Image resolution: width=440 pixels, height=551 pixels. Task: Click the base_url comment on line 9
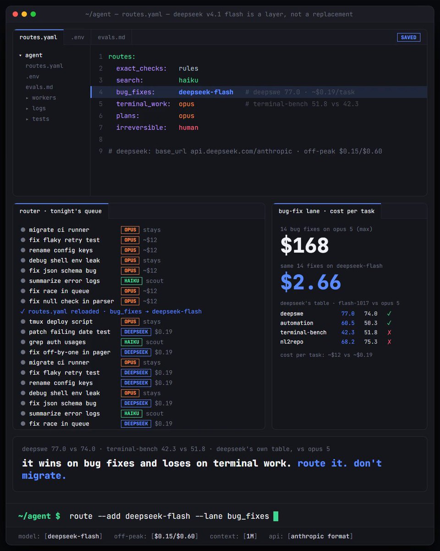(x=245, y=152)
